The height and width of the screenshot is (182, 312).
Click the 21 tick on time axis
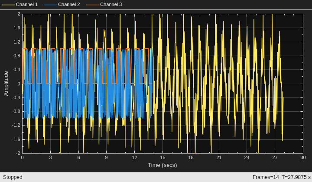point(219,157)
